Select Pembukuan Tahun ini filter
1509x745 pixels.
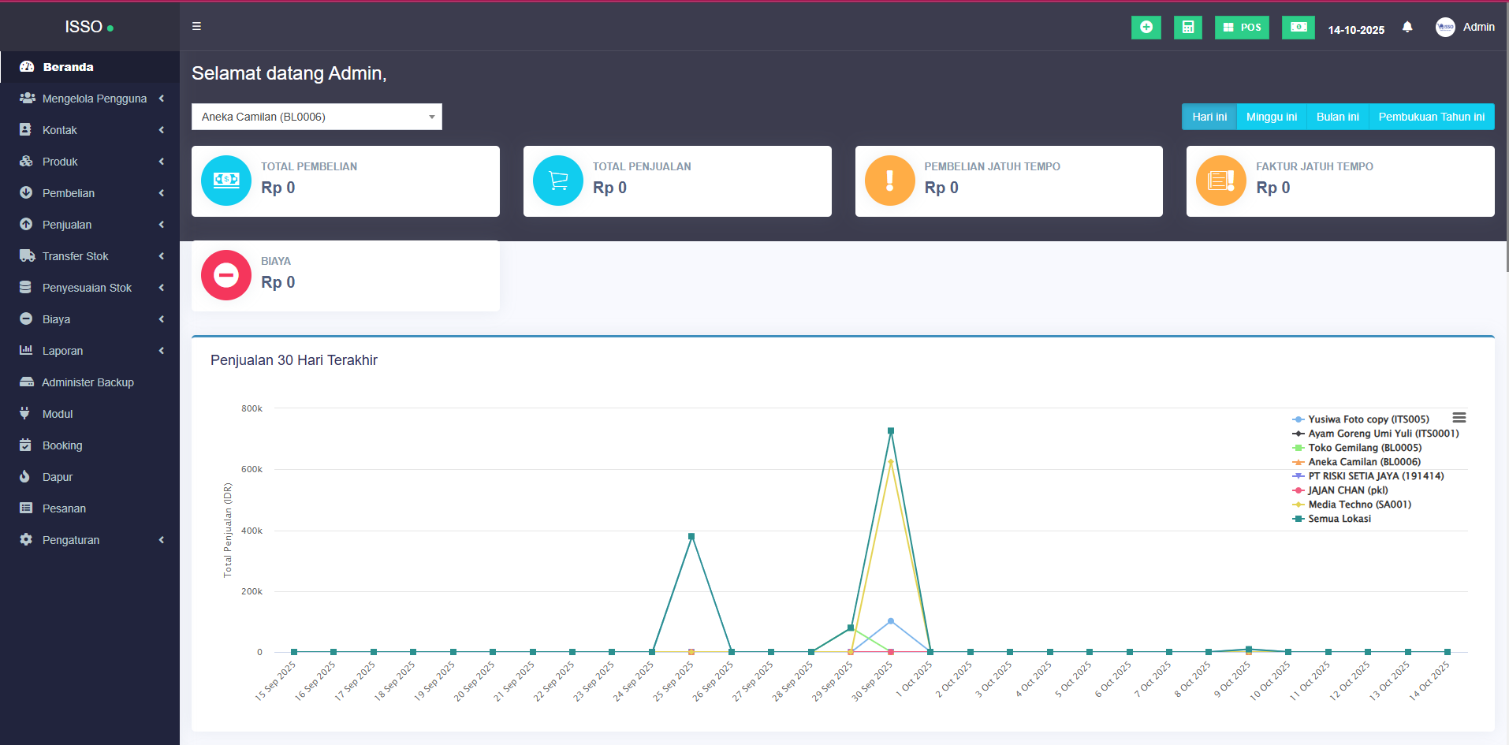[1431, 117]
